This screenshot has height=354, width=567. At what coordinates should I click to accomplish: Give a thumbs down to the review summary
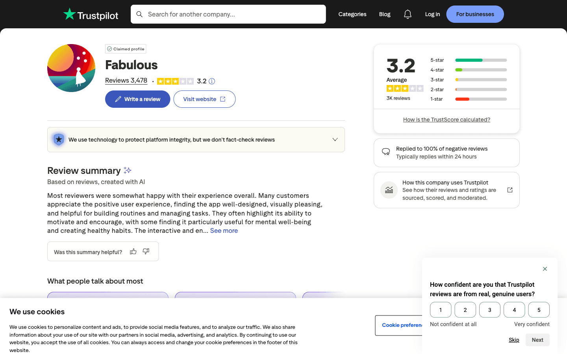coord(146,251)
